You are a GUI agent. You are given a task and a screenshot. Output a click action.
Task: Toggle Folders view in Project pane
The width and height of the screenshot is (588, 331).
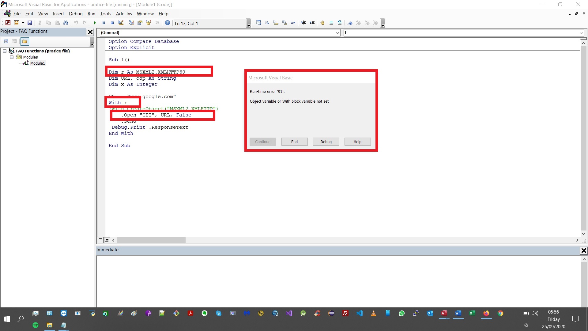(24, 41)
